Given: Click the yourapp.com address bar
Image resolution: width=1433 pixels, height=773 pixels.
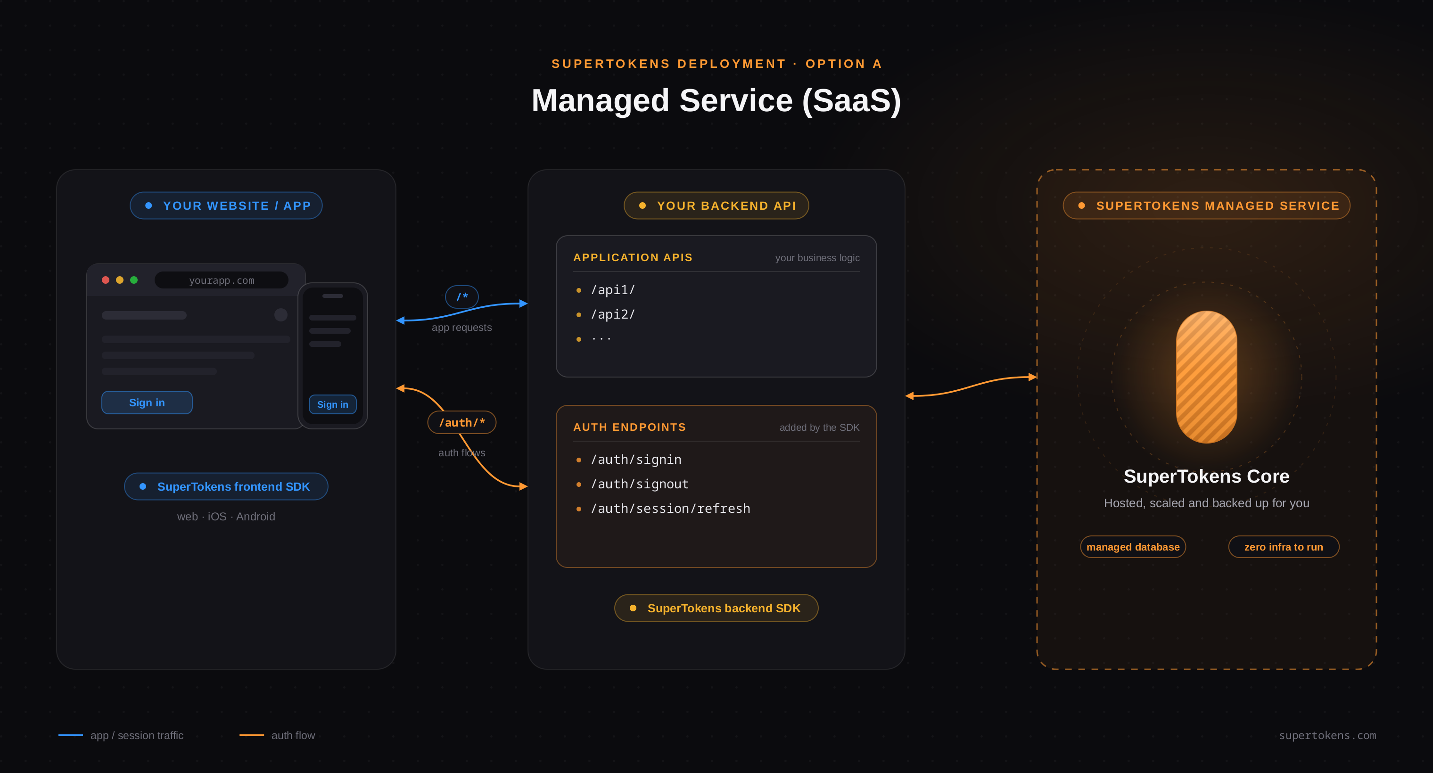Looking at the screenshot, I should (x=222, y=280).
